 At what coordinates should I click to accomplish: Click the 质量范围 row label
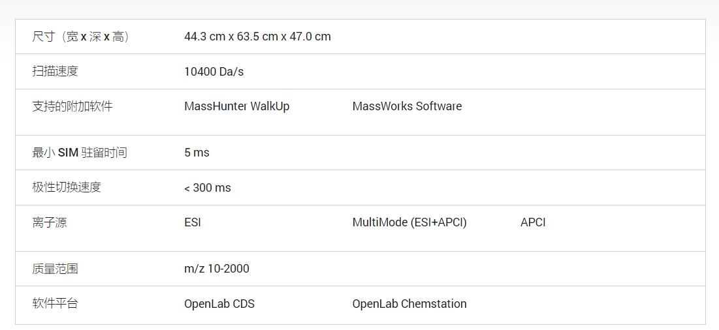(56, 269)
